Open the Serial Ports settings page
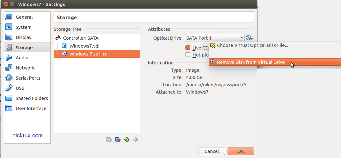Screen dimensions: 341x158 pos(28,78)
